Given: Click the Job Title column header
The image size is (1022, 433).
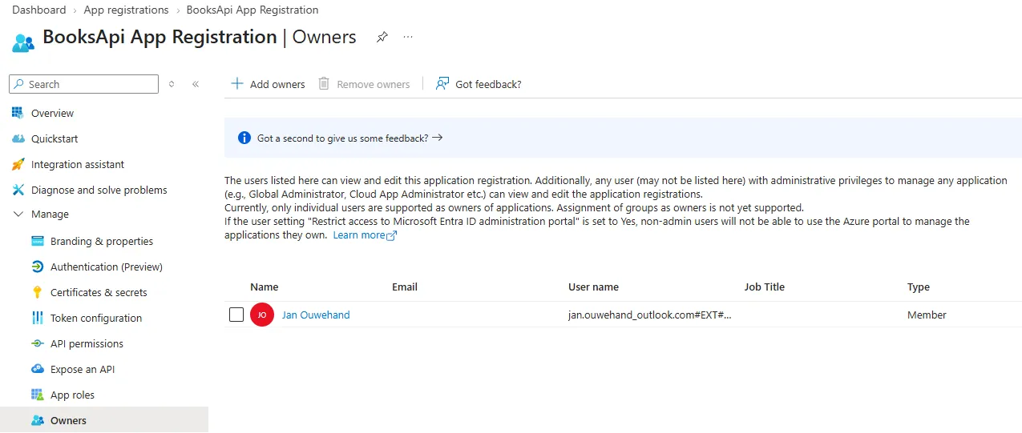Looking at the screenshot, I should 764,287.
